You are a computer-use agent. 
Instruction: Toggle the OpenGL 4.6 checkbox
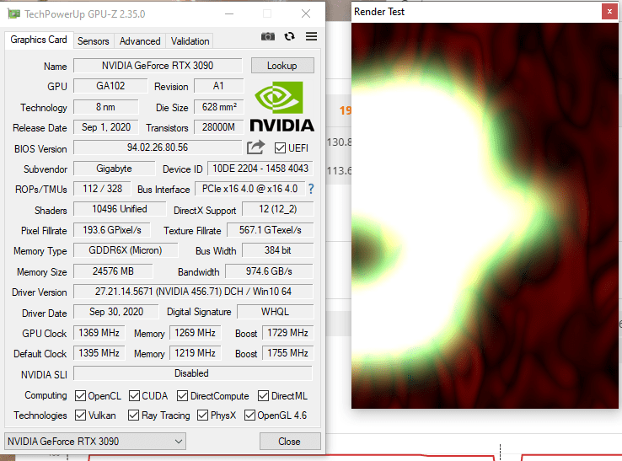(250, 415)
